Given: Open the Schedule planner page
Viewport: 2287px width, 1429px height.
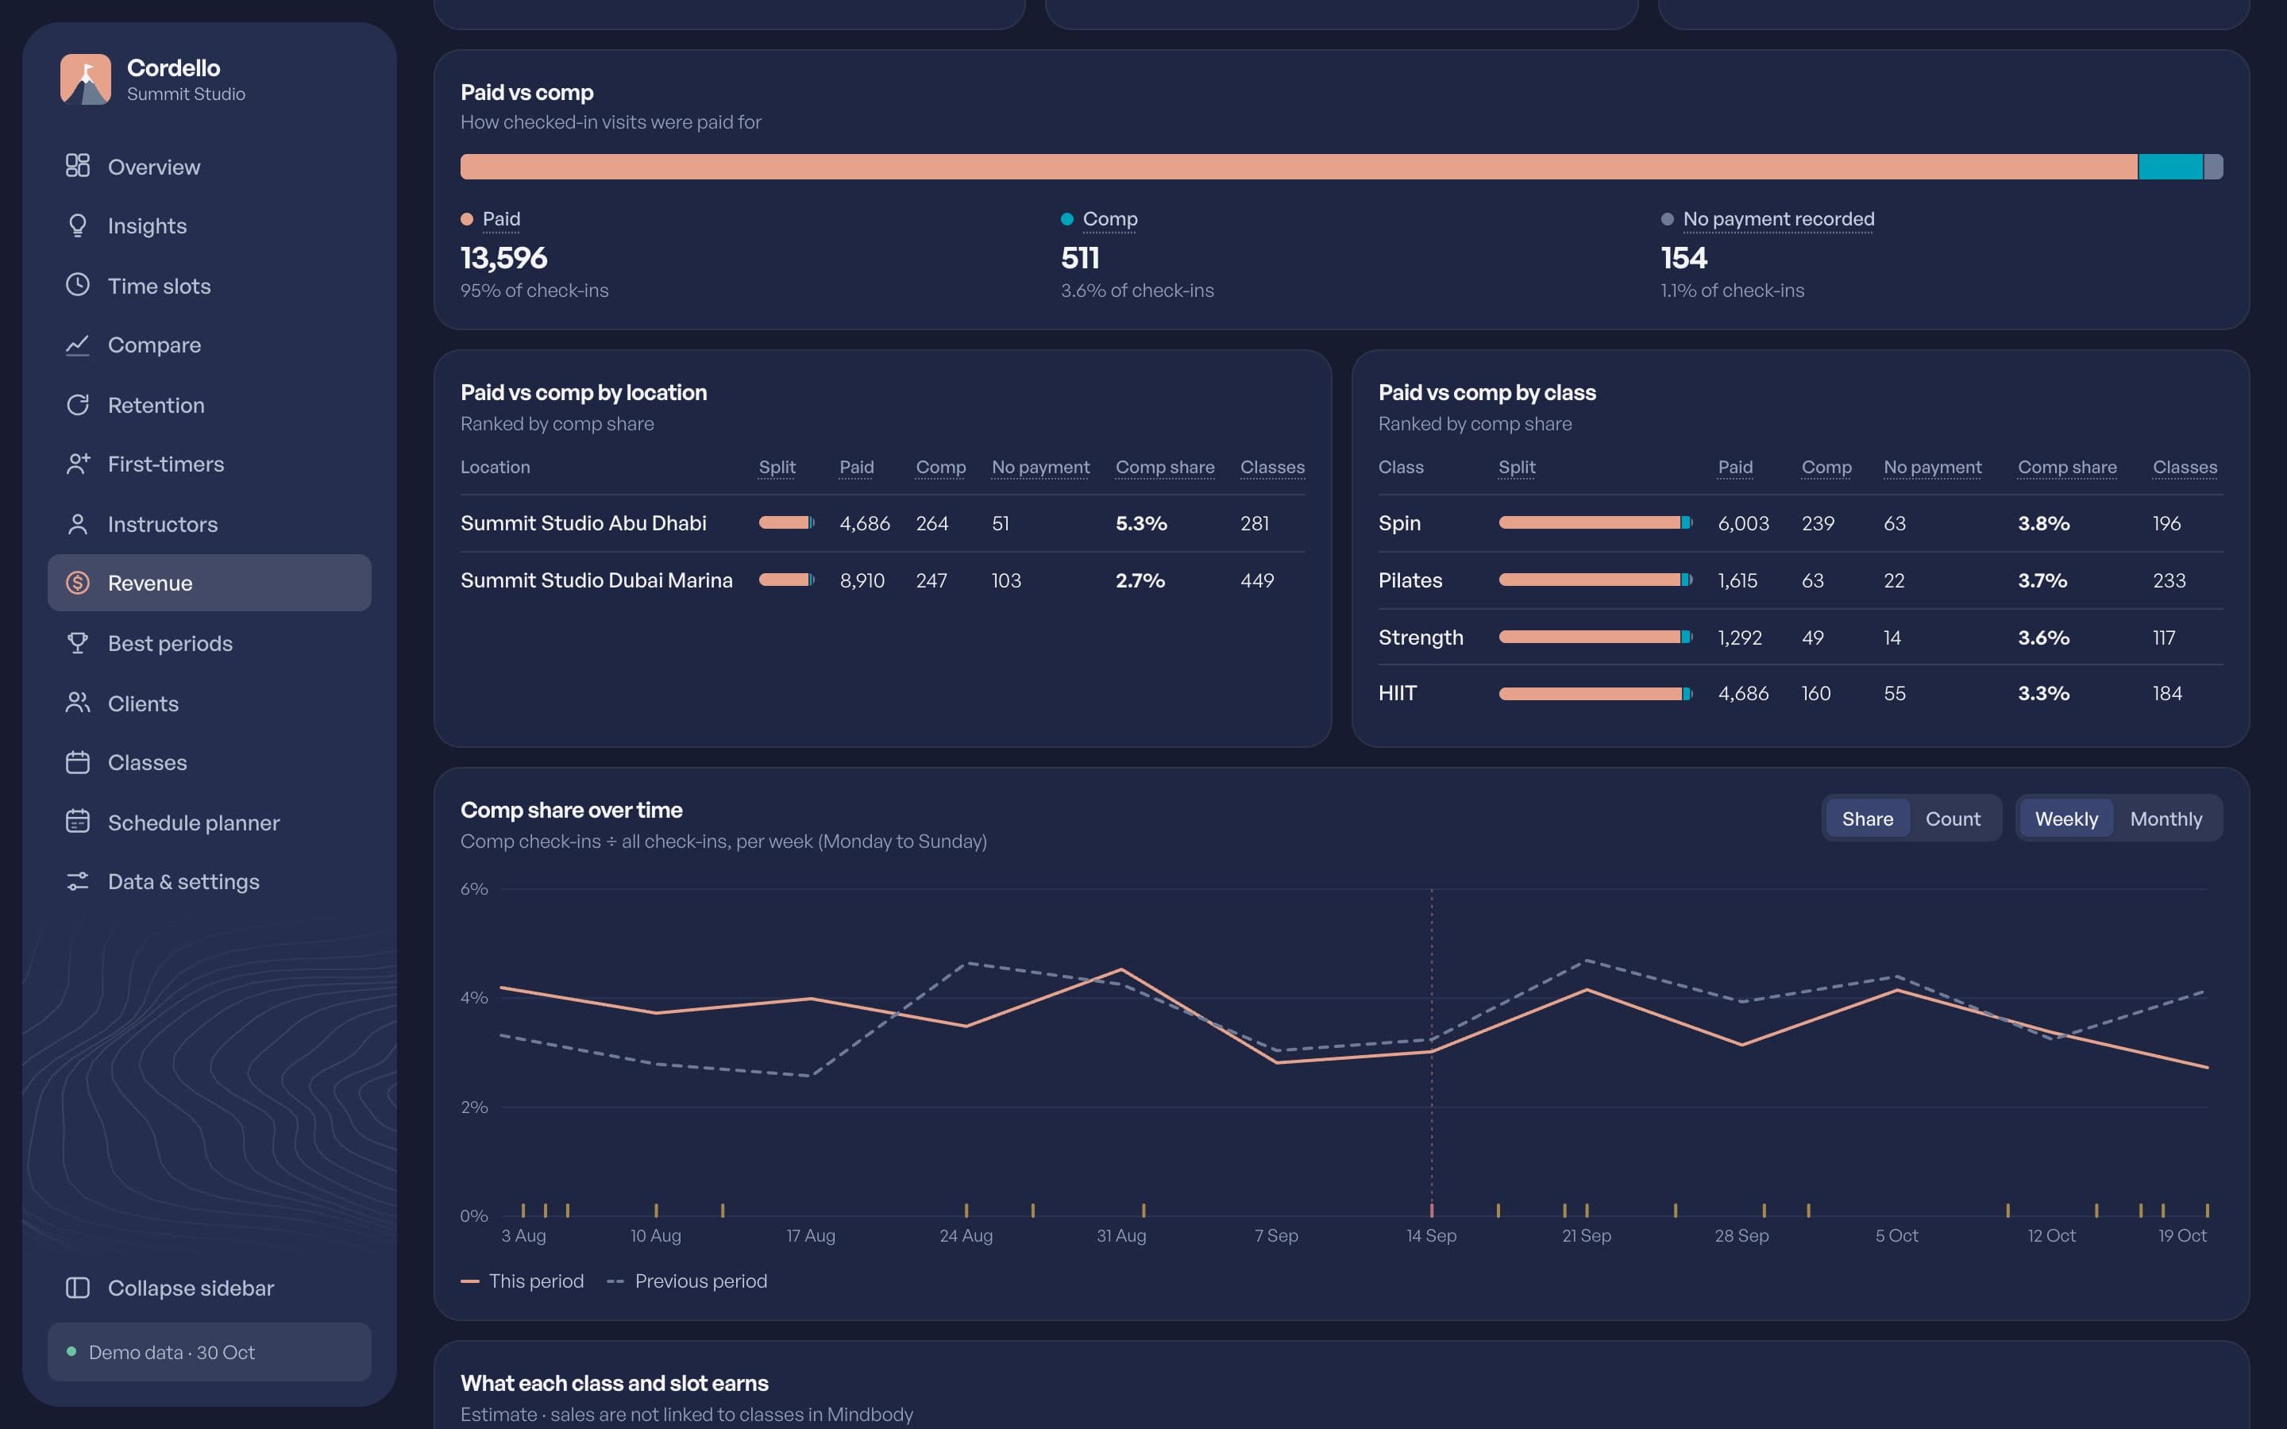Looking at the screenshot, I should pyautogui.click(x=209, y=822).
